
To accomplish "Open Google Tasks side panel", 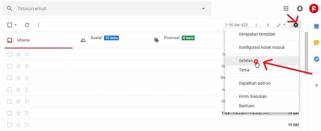I will point(316,59).
